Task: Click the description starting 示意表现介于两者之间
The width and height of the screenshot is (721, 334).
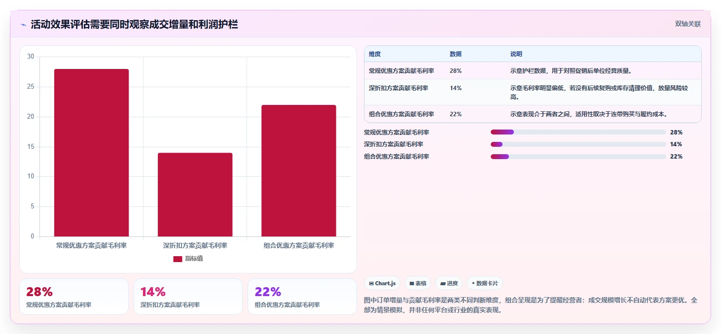Action: tap(589, 114)
